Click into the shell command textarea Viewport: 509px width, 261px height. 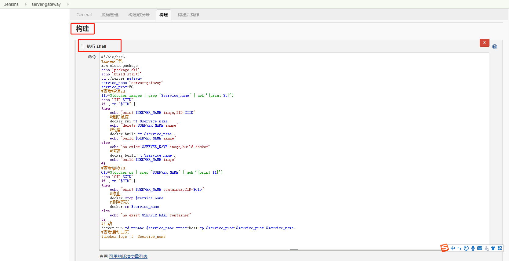point(294,151)
